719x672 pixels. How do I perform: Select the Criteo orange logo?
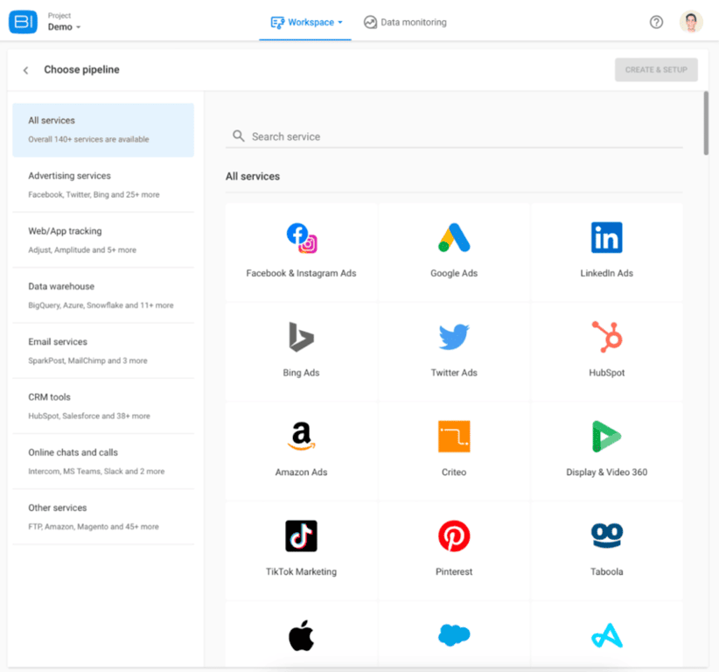[454, 437]
